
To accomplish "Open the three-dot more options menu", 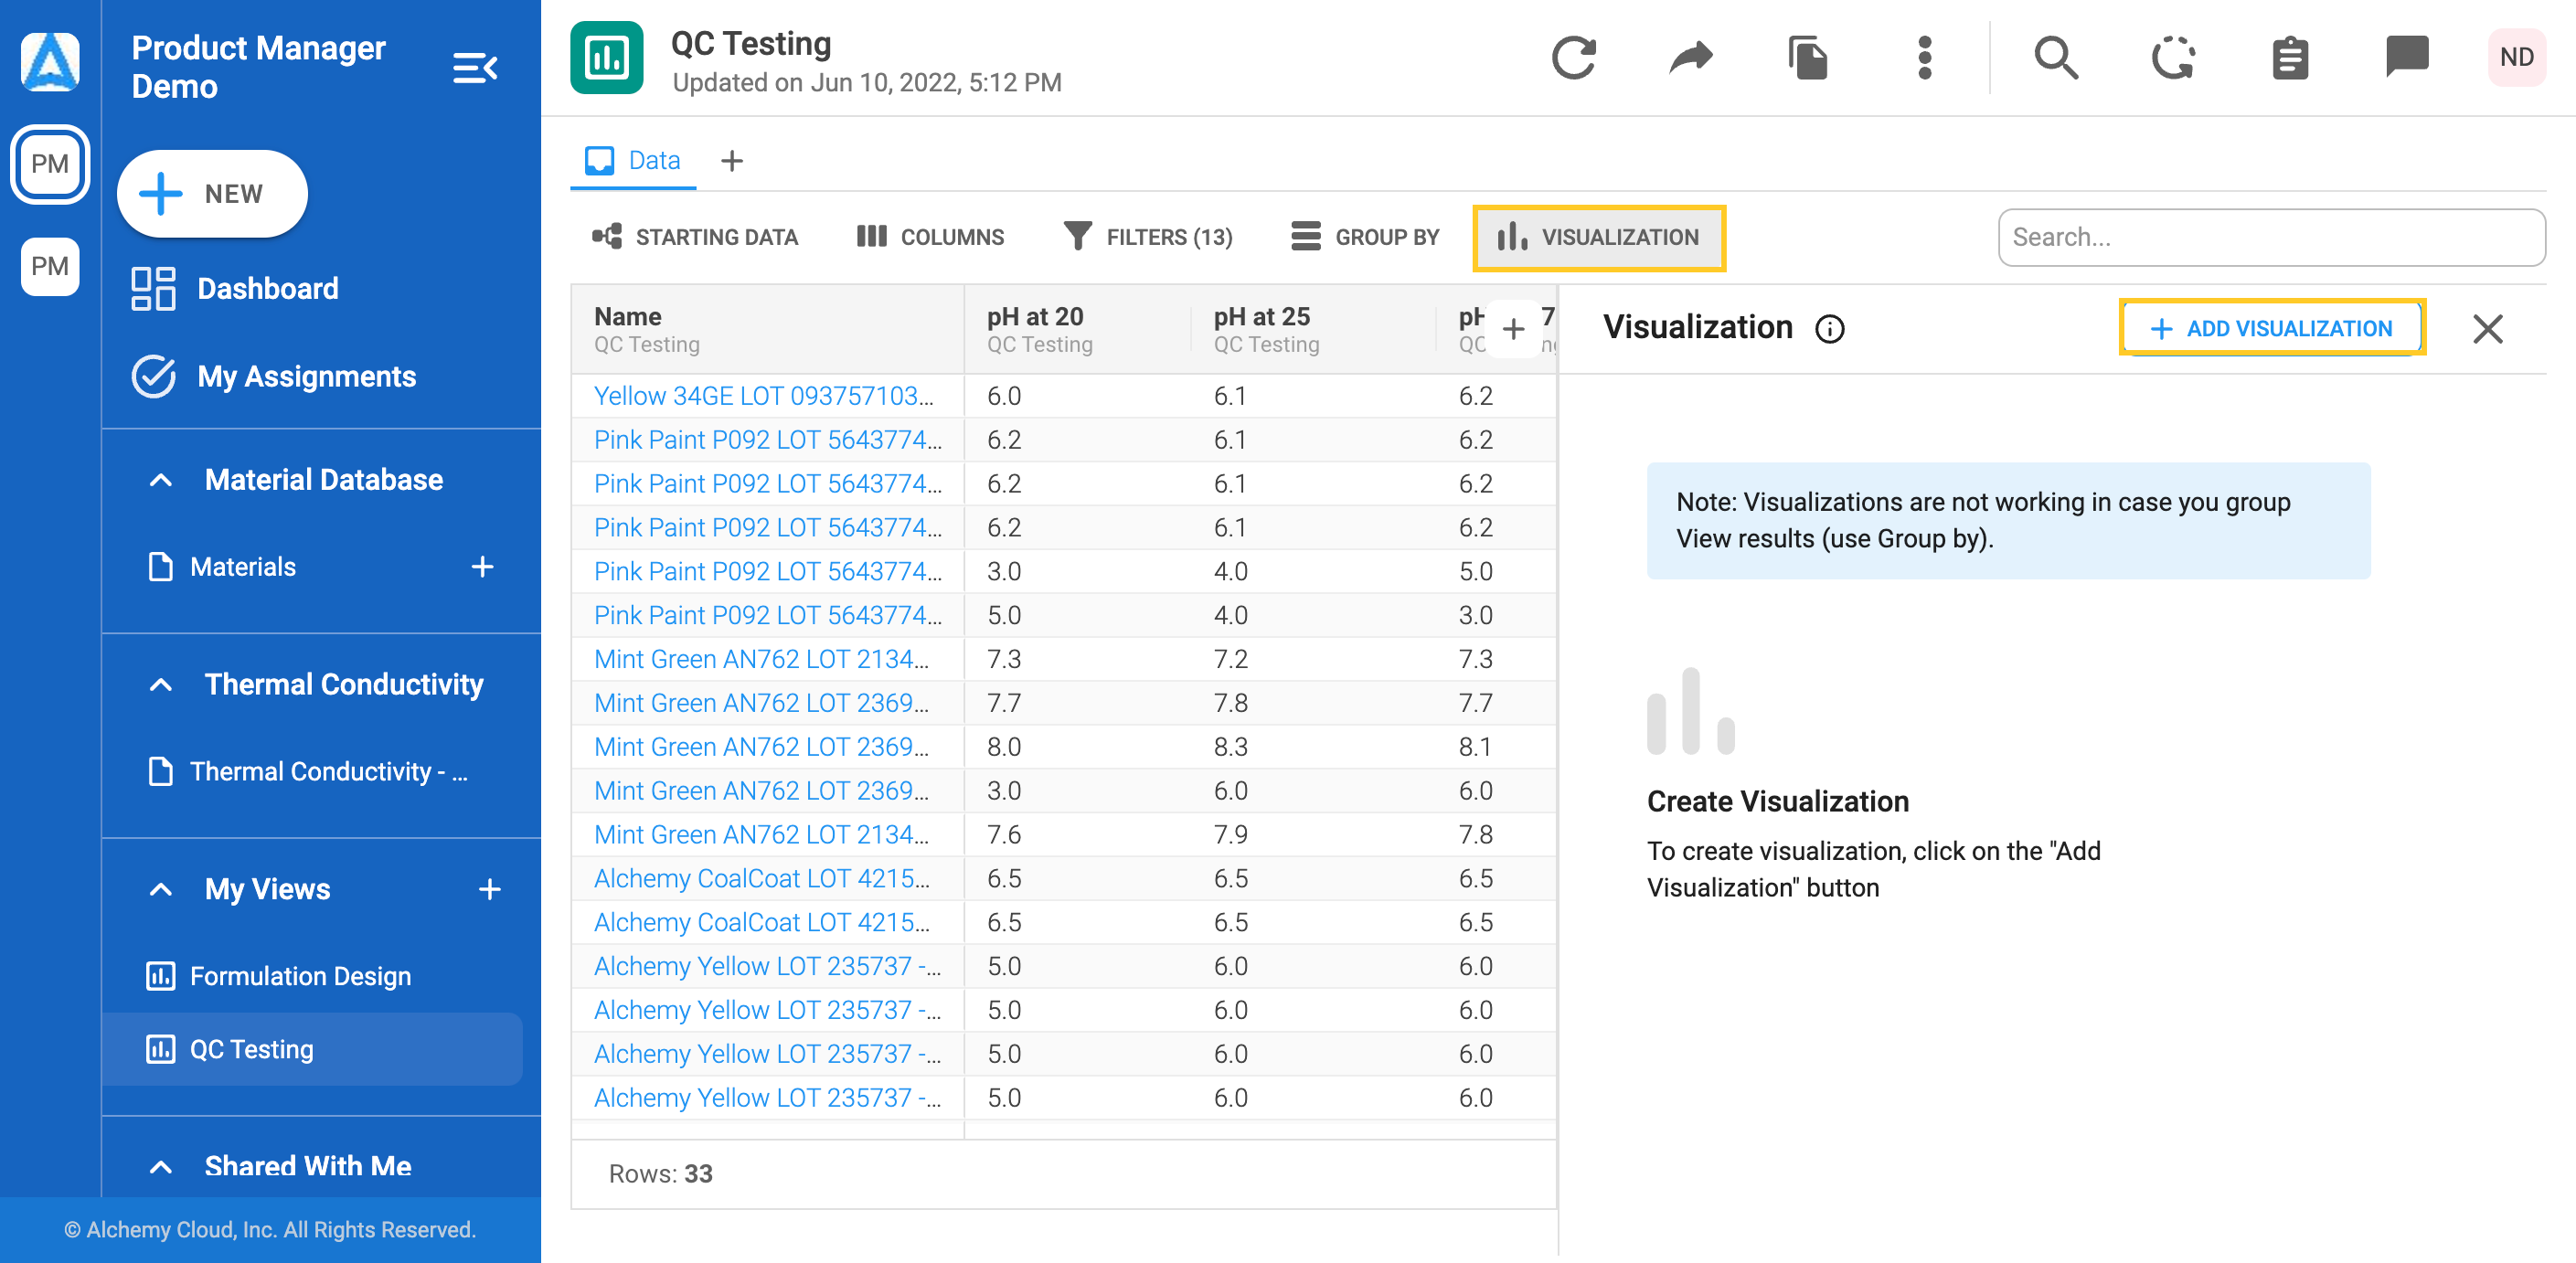I will click(1924, 57).
